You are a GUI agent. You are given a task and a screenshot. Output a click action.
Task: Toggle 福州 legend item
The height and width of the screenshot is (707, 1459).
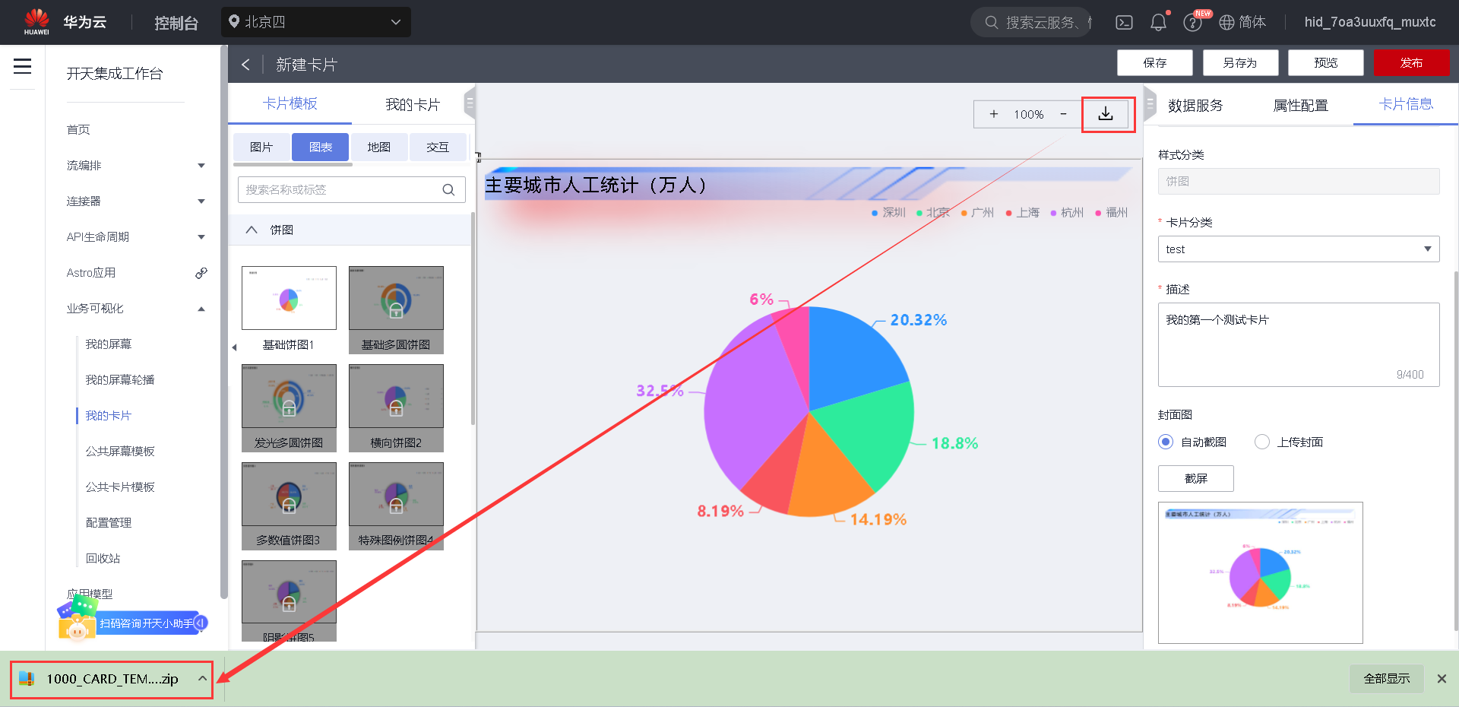(x=1112, y=213)
